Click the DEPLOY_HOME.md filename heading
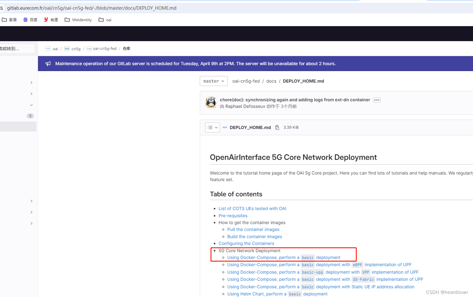 pos(250,127)
